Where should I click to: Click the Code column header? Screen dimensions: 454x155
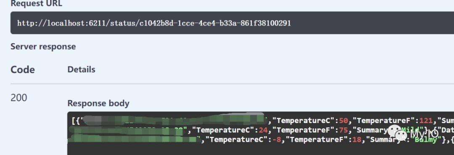(23, 70)
